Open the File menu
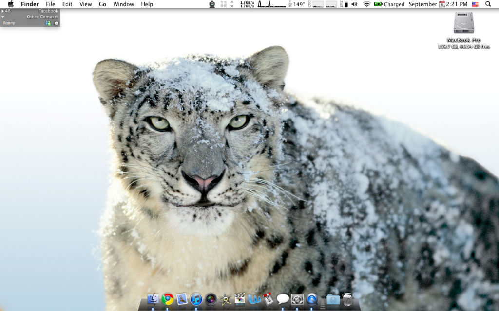The height and width of the screenshot is (311, 499). [x=50, y=4]
